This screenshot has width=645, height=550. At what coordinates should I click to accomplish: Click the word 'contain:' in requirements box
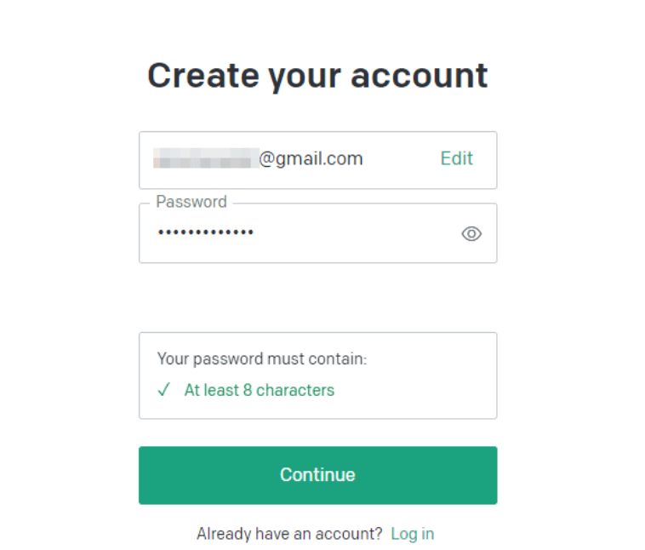(x=338, y=359)
